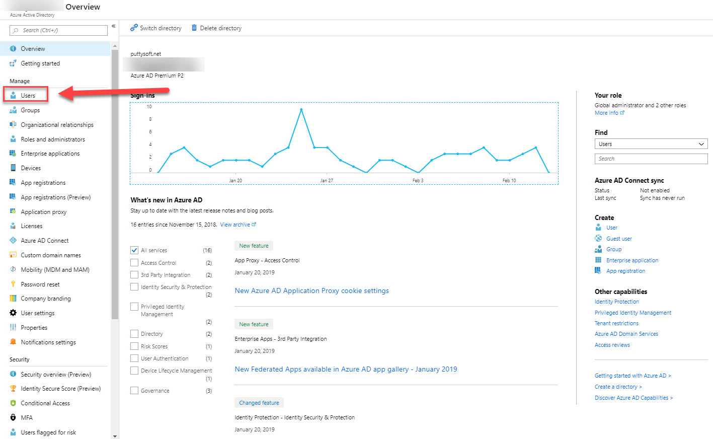Click the Company branding icon
Viewport: 713px width, 439px height.
tap(13, 299)
